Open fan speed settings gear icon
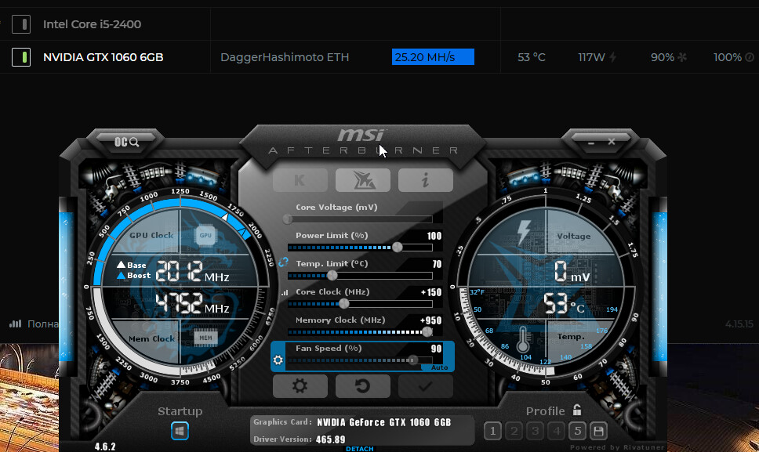The height and width of the screenshot is (452, 759). (x=278, y=360)
